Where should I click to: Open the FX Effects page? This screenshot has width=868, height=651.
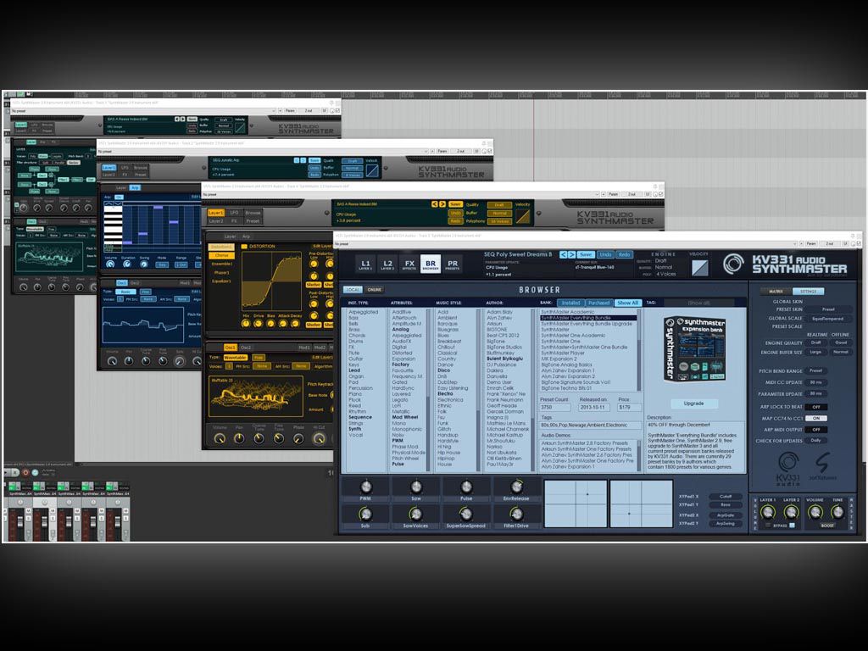409,264
